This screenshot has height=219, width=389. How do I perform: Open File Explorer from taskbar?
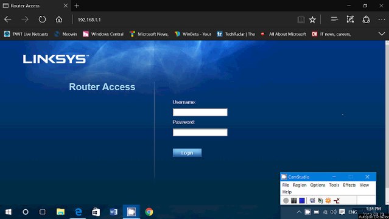60,212
